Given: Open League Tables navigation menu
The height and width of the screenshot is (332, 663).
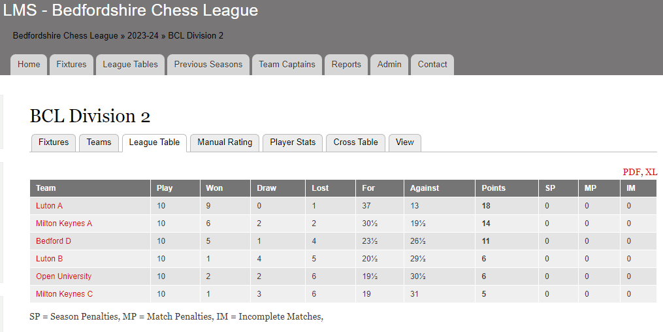Looking at the screenshot, I should tap(130, 64).
